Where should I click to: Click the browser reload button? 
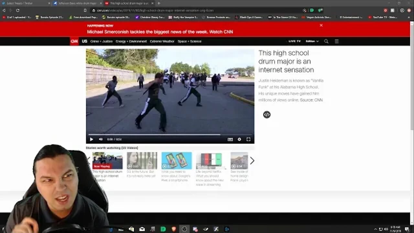(17, 10)
